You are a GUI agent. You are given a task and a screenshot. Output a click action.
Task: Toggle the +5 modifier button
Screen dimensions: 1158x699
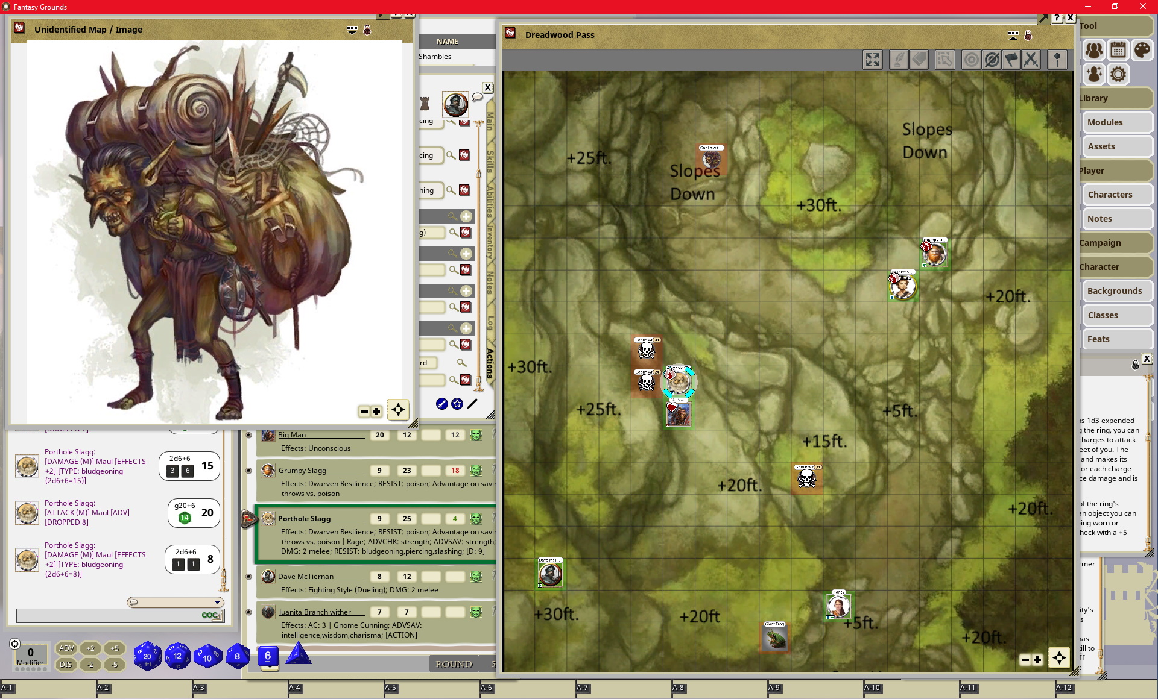115,648
